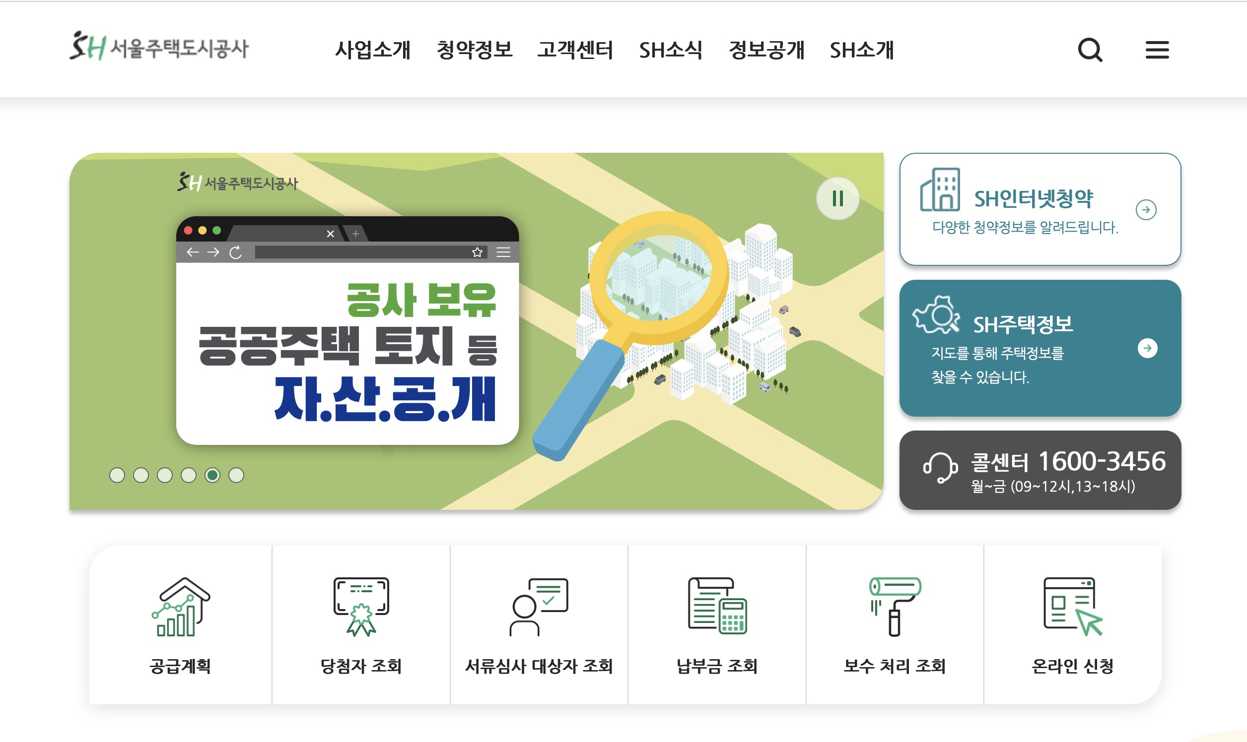
Task: Open 납부금 조회 calculator icon
Action: pyautogui.click(x=718, y=607)
